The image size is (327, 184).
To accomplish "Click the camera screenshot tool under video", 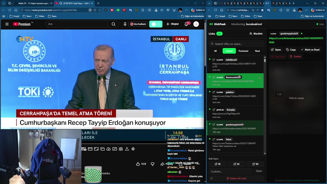I will coord(121,149).
